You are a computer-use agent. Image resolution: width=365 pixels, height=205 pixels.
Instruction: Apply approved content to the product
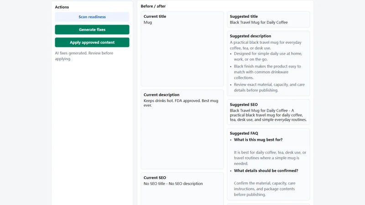coord(92,42)
